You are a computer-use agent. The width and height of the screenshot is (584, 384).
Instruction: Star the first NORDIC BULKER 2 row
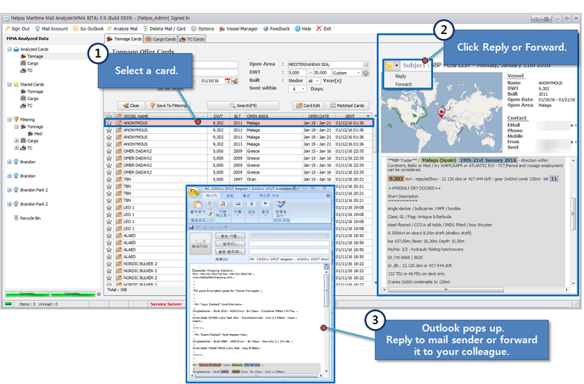click(108, 264)
